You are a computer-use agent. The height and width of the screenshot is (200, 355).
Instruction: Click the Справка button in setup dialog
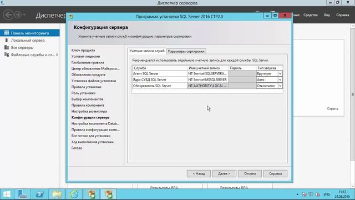tap(275, 173)
